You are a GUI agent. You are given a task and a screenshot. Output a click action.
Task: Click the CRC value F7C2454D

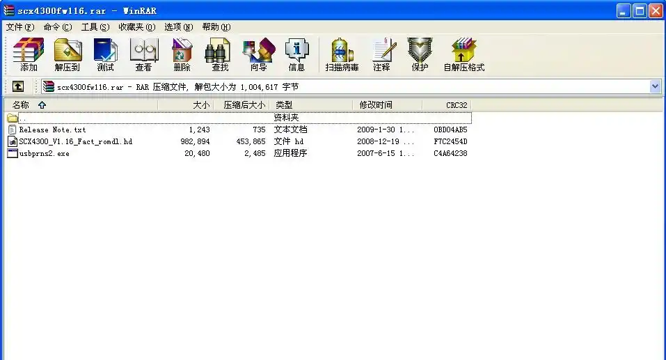[450, 141]
